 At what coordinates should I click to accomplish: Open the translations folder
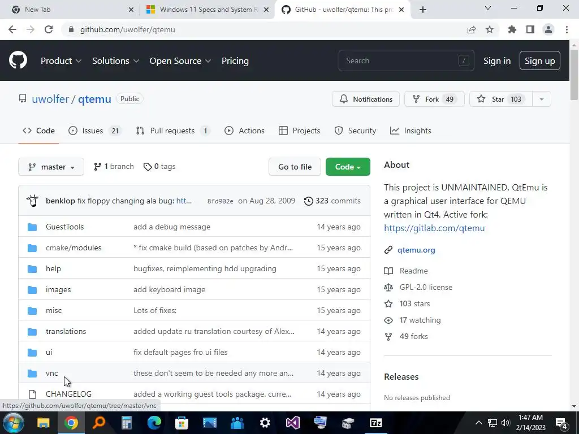point(66,331)
